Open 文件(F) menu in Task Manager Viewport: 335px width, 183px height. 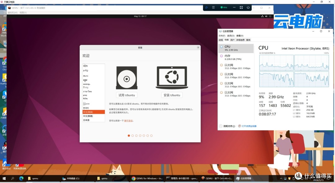(222, 36)
